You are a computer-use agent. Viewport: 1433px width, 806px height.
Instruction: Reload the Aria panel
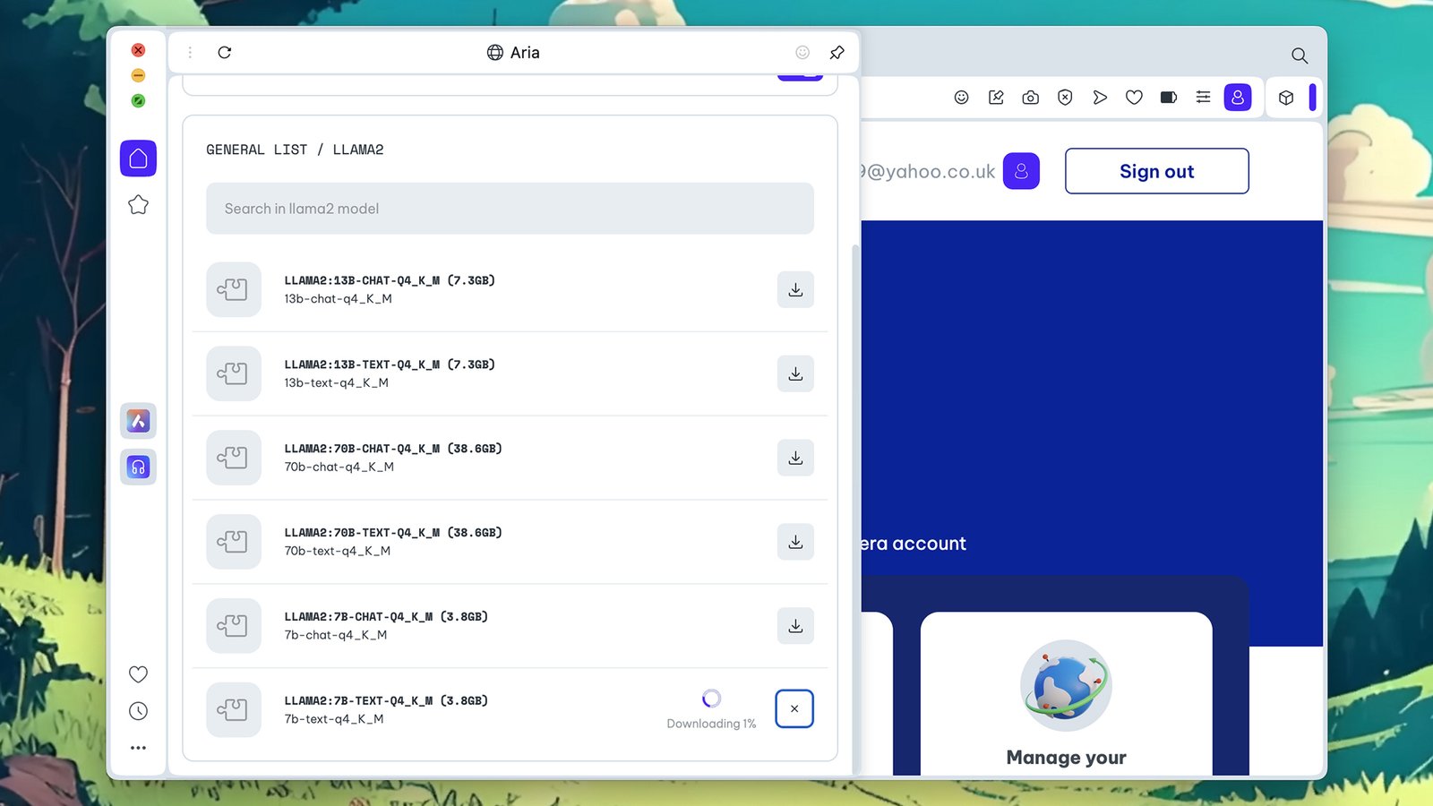tap(225, 53)
